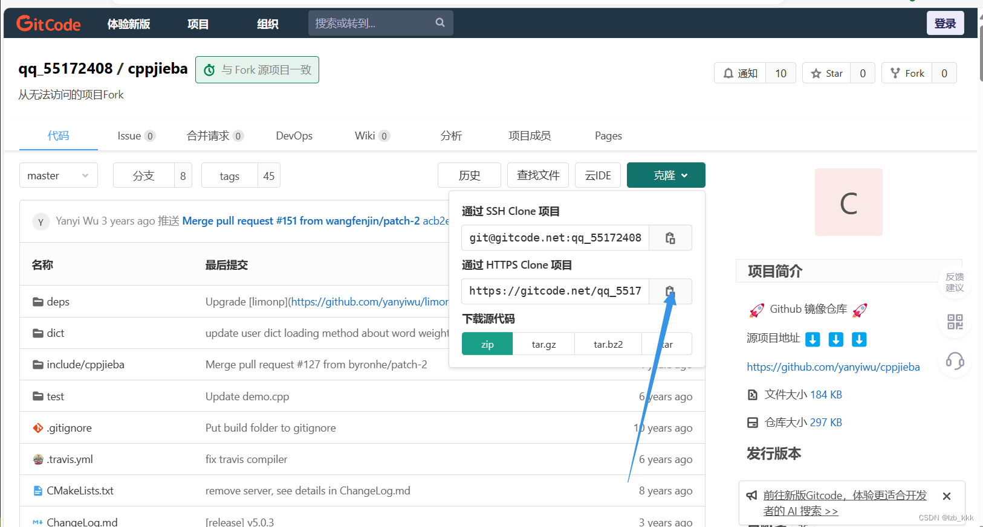Switch to the 代码 tab

tap(59, 136)
